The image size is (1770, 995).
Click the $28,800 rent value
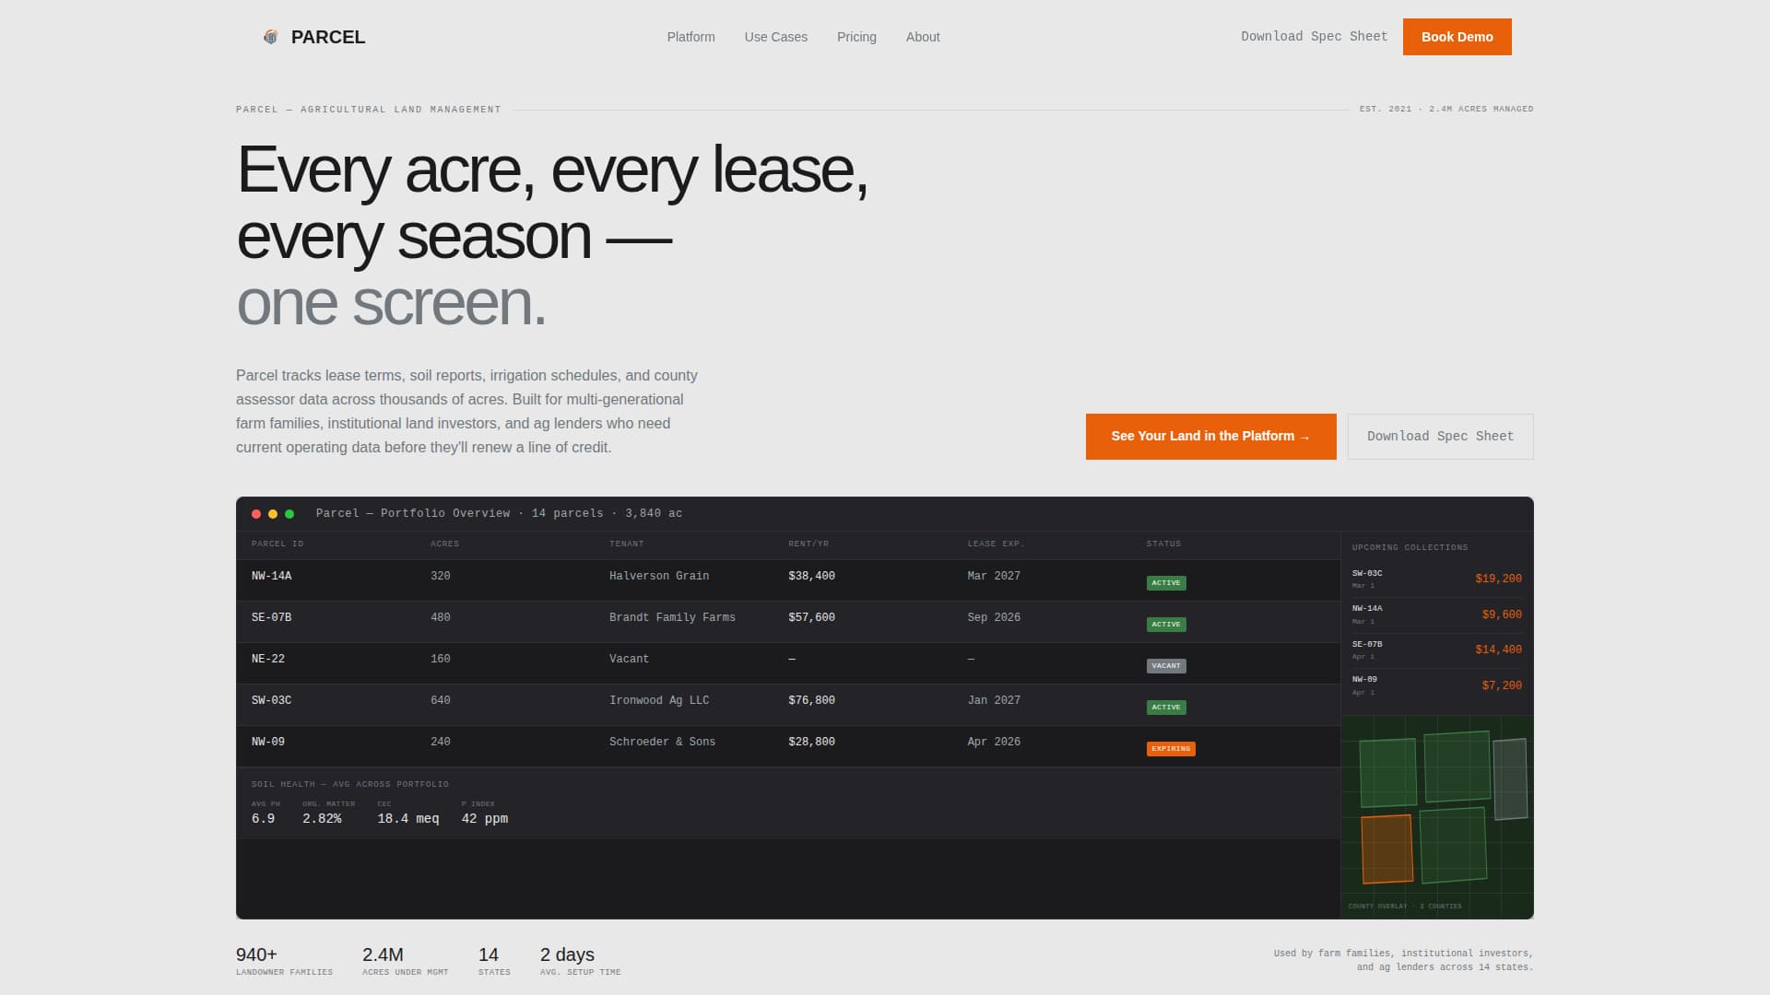coord(811,742)
